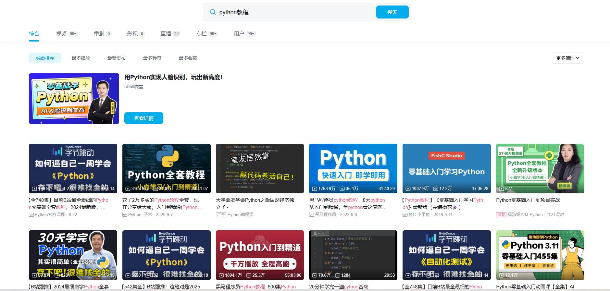Image resolution: width=610 pixels, height=291 pixels.
Task: Open the 用户 tab
Action: click(x=245, y=34)
